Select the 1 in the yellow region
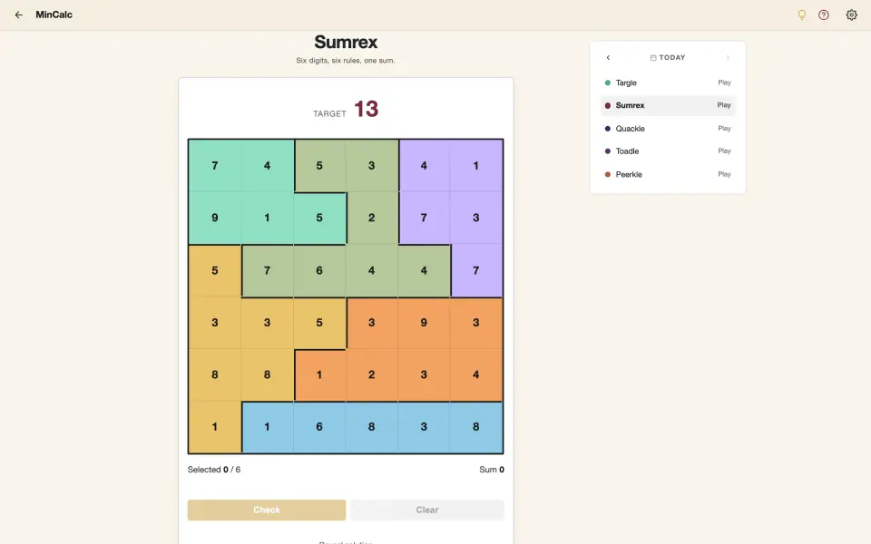871x544 pixels. pyautogui.click(x=215, y=427)
